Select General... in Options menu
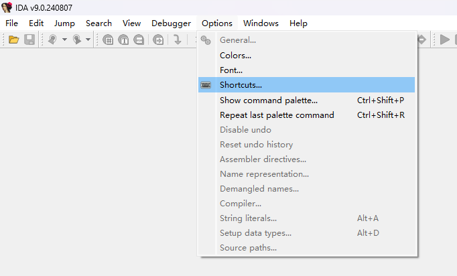This screenshot has height=276, width=457. [307, 40]
